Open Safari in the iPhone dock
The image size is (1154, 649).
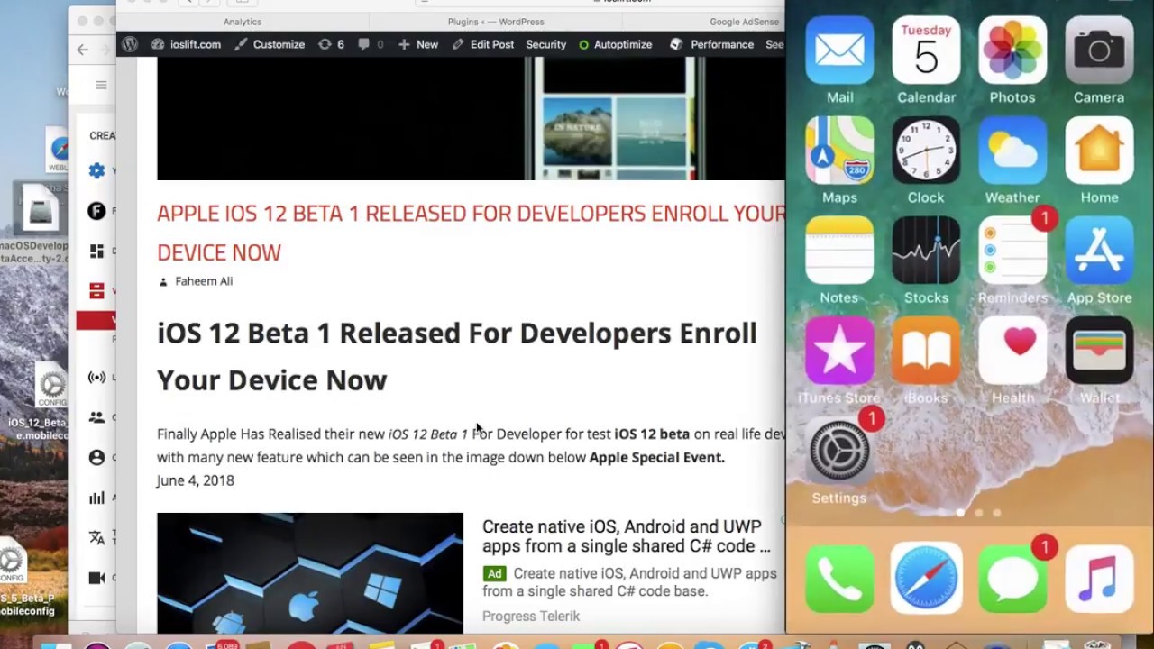tap(926, 578)
